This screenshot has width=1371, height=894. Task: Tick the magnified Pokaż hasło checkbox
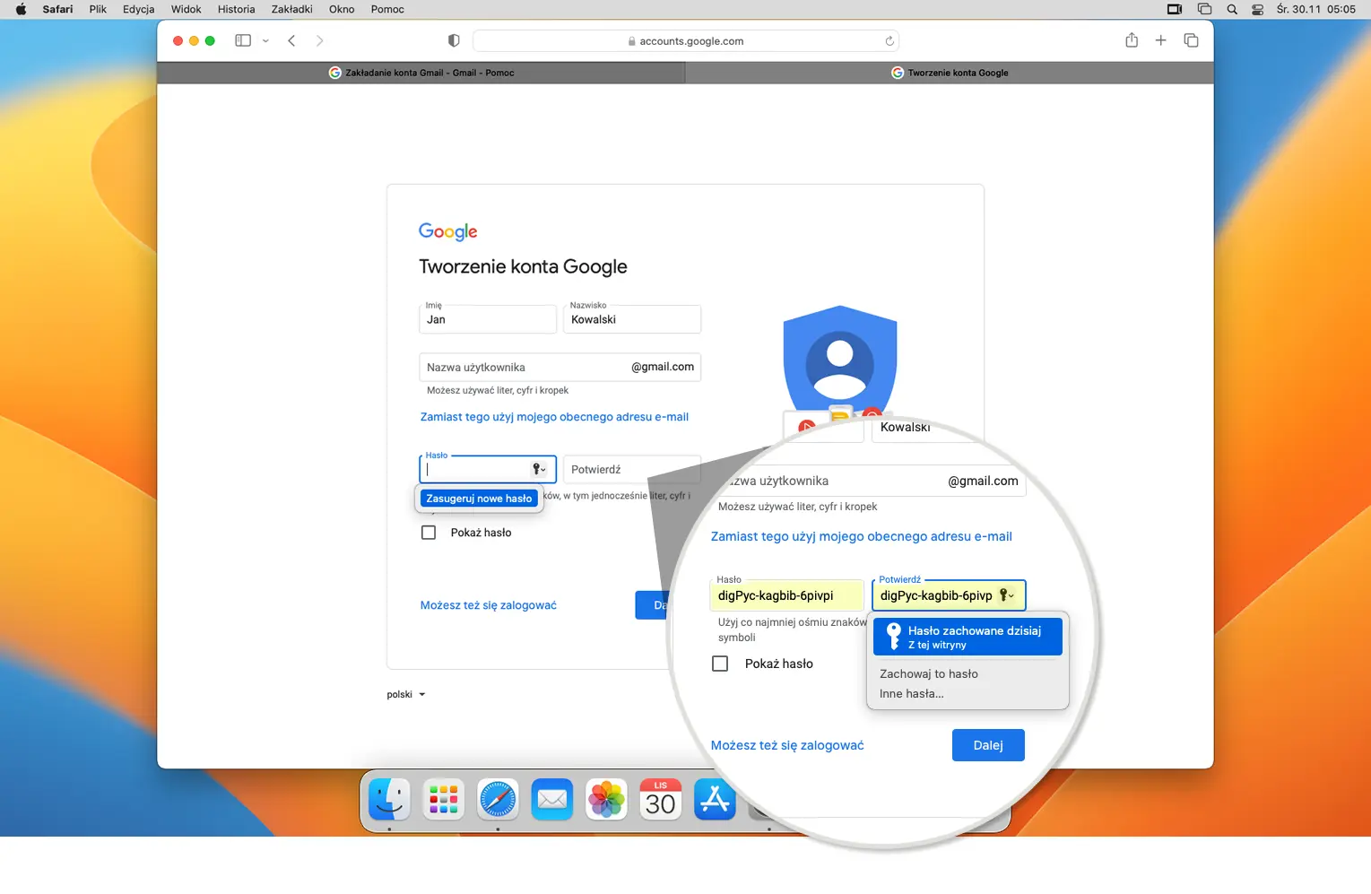[x=720, y=664]
